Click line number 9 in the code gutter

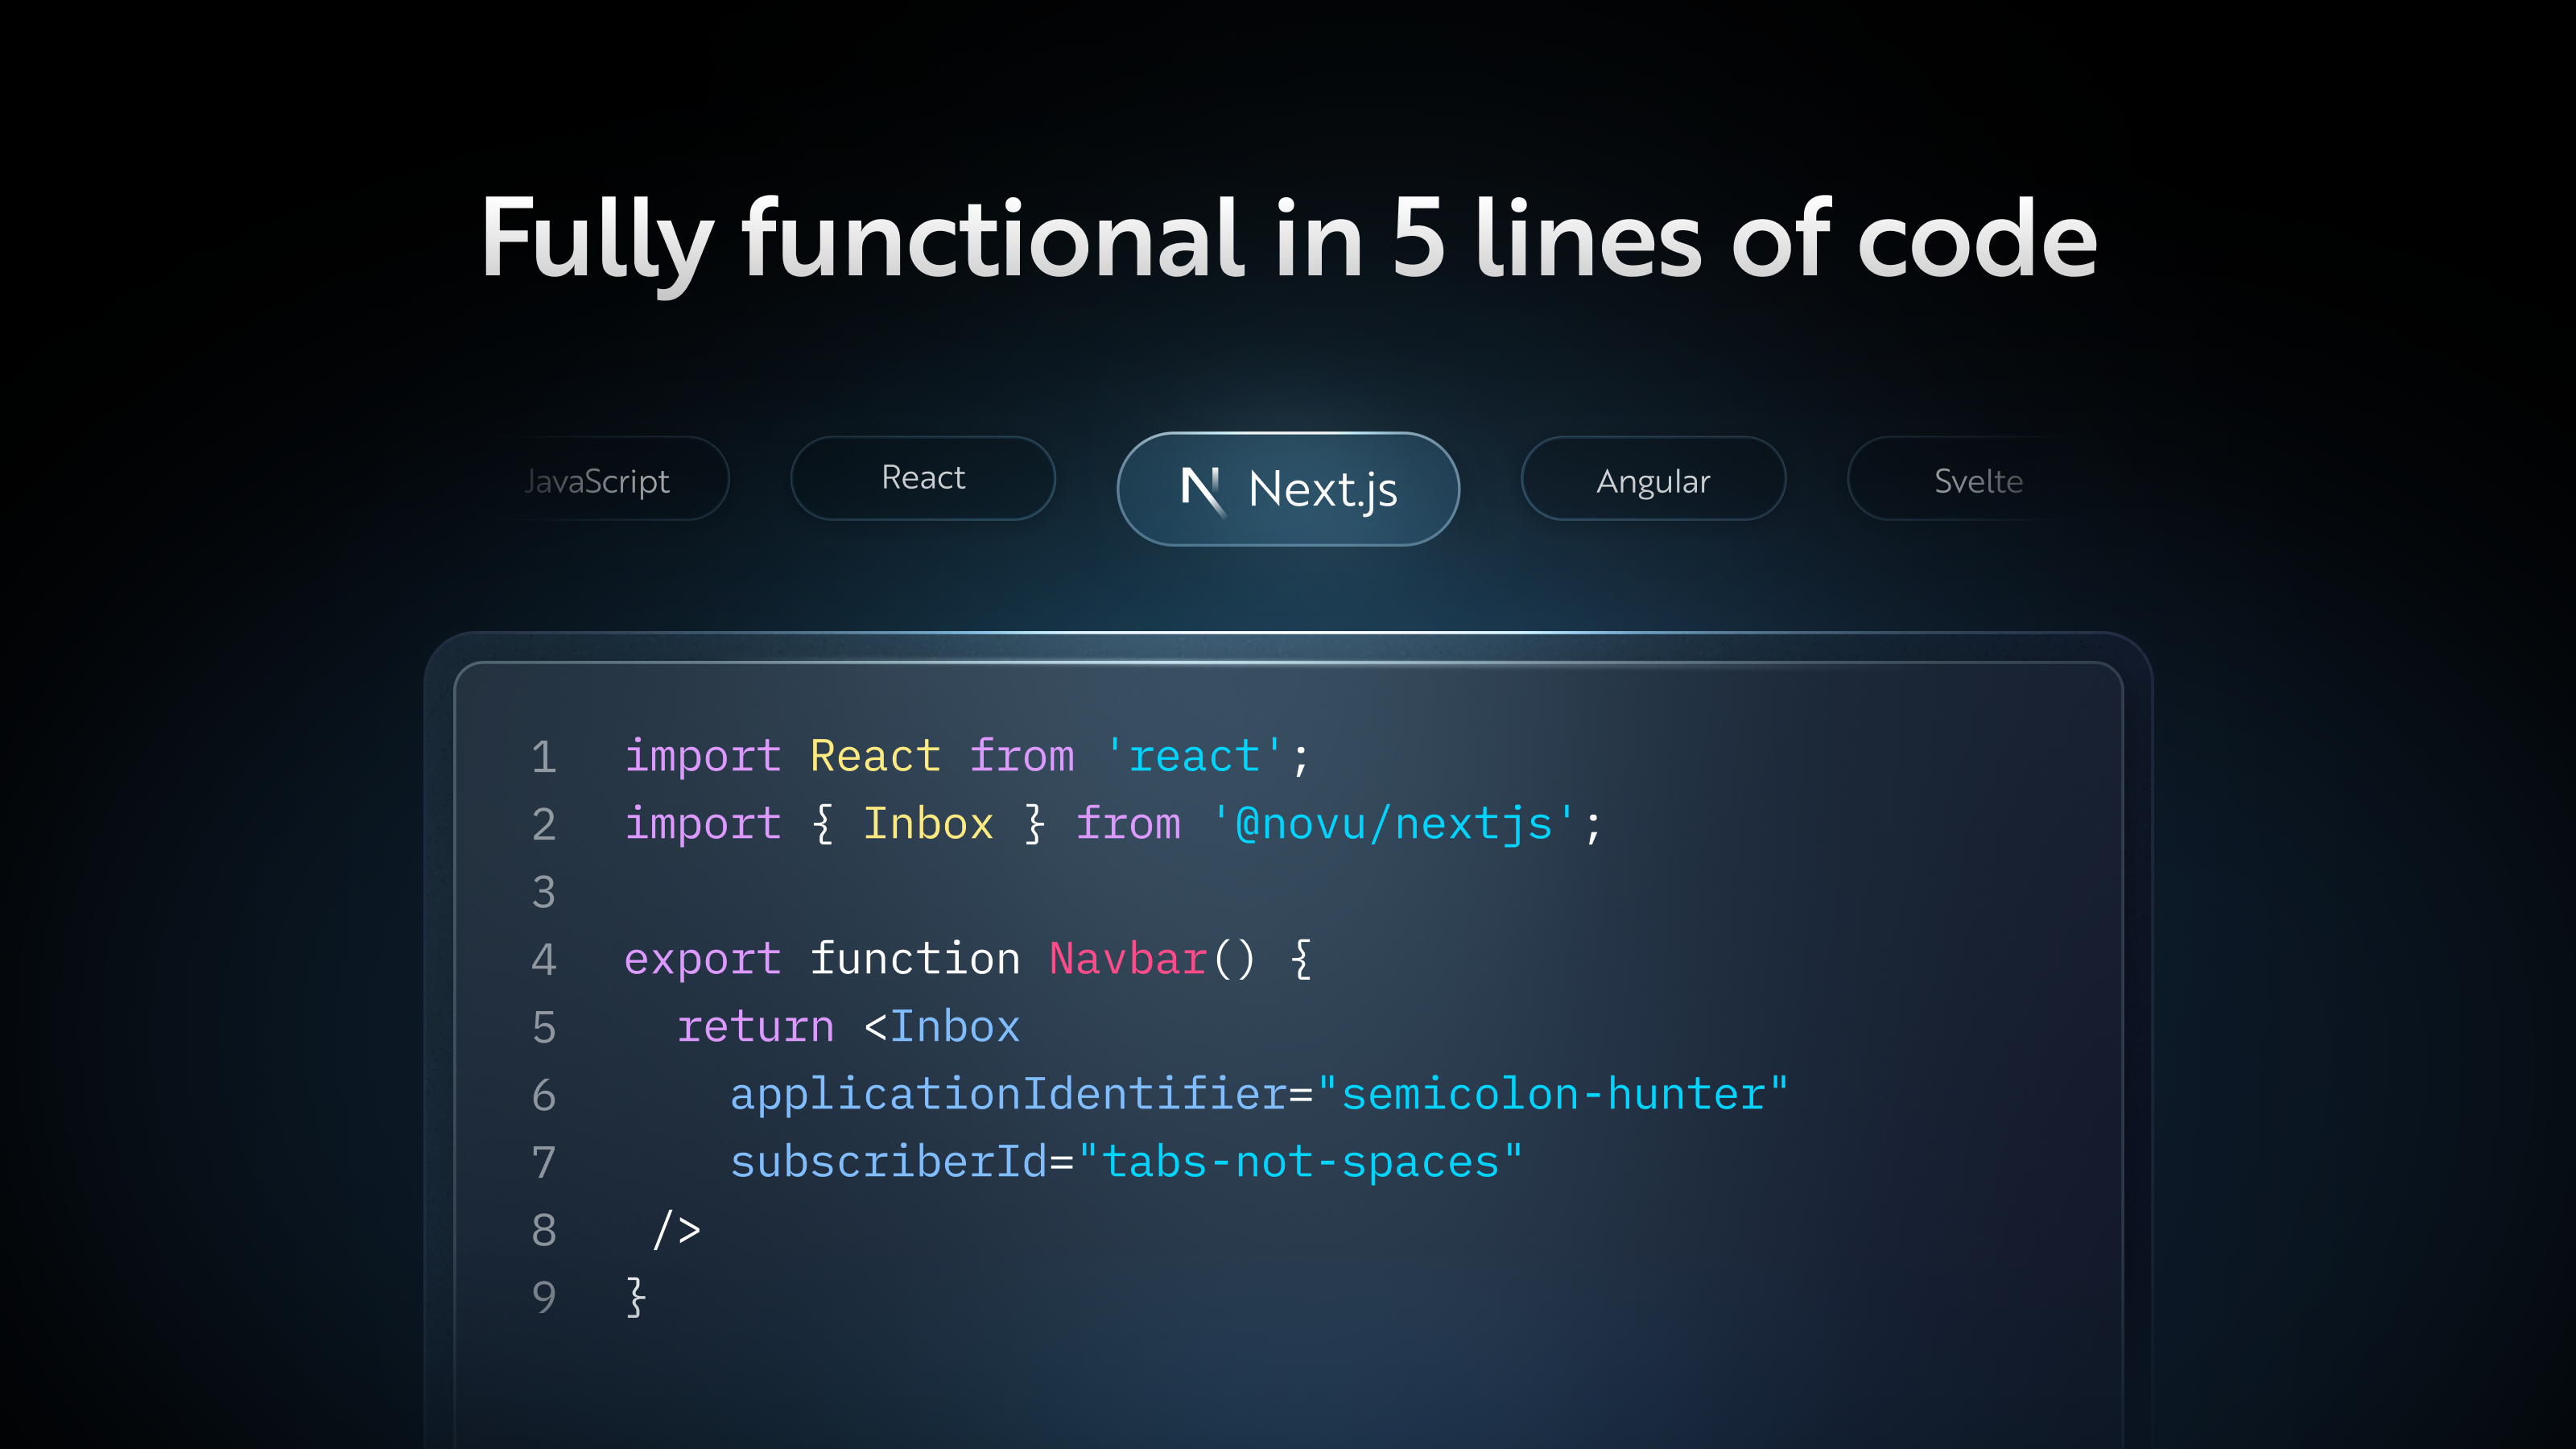[x=543, y=1298]
